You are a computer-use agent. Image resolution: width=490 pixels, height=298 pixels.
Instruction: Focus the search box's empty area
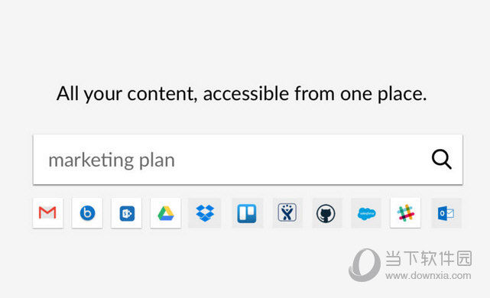click(300, 160)
